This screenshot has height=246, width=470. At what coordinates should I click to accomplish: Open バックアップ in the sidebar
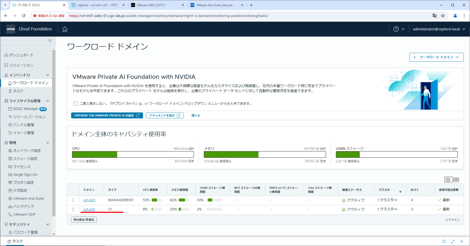coord(21,206)
